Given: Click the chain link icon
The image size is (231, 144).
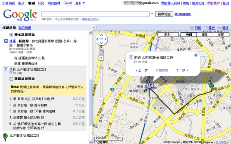Looking at the screenshot, I should [x=219, y=28].
